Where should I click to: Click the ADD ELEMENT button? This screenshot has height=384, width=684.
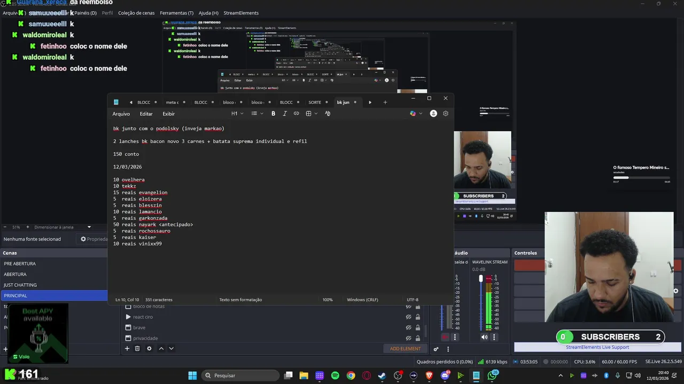[x=405, y=349]
